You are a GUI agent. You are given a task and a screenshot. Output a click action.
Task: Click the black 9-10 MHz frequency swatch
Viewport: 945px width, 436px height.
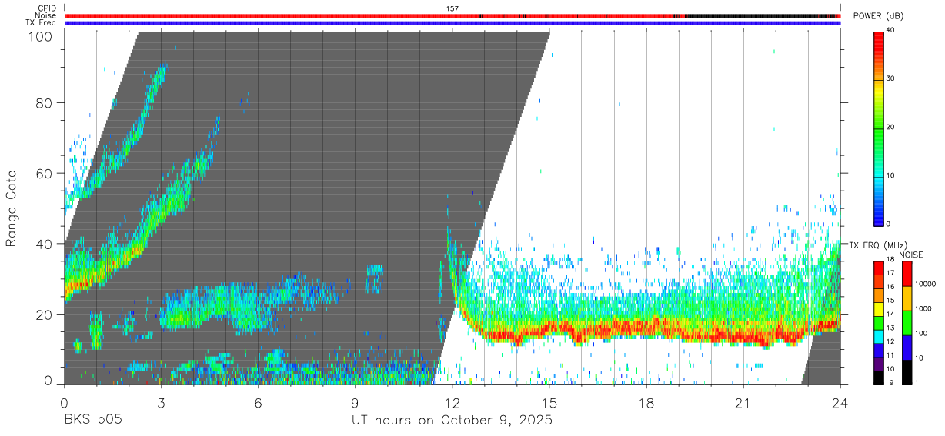[x=879, y=377]
